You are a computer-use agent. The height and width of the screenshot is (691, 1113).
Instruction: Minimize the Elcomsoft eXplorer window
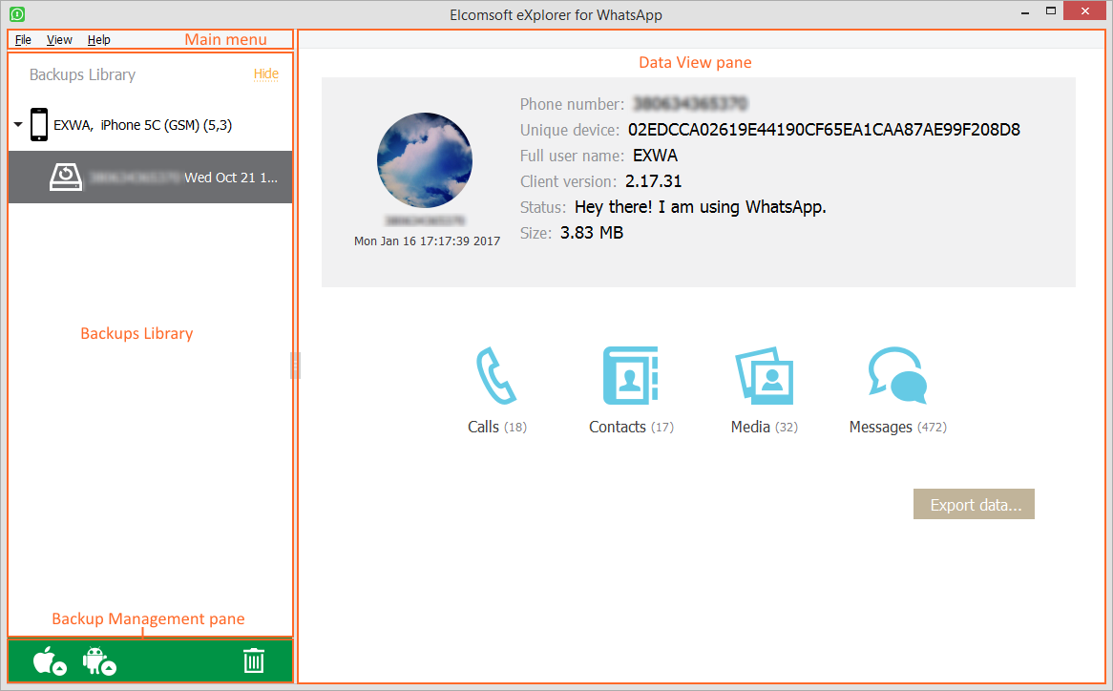[1025, 12]
